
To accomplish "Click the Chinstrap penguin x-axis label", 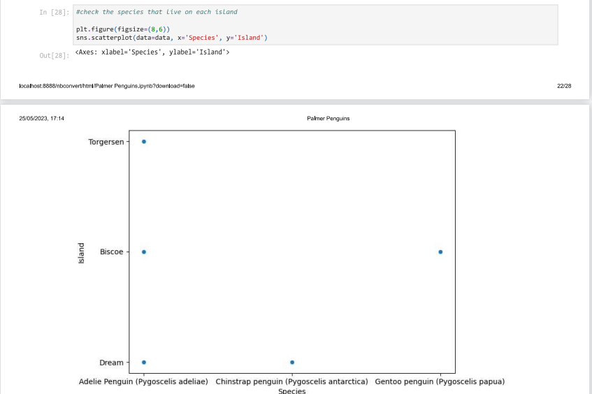I will point(292,381).
